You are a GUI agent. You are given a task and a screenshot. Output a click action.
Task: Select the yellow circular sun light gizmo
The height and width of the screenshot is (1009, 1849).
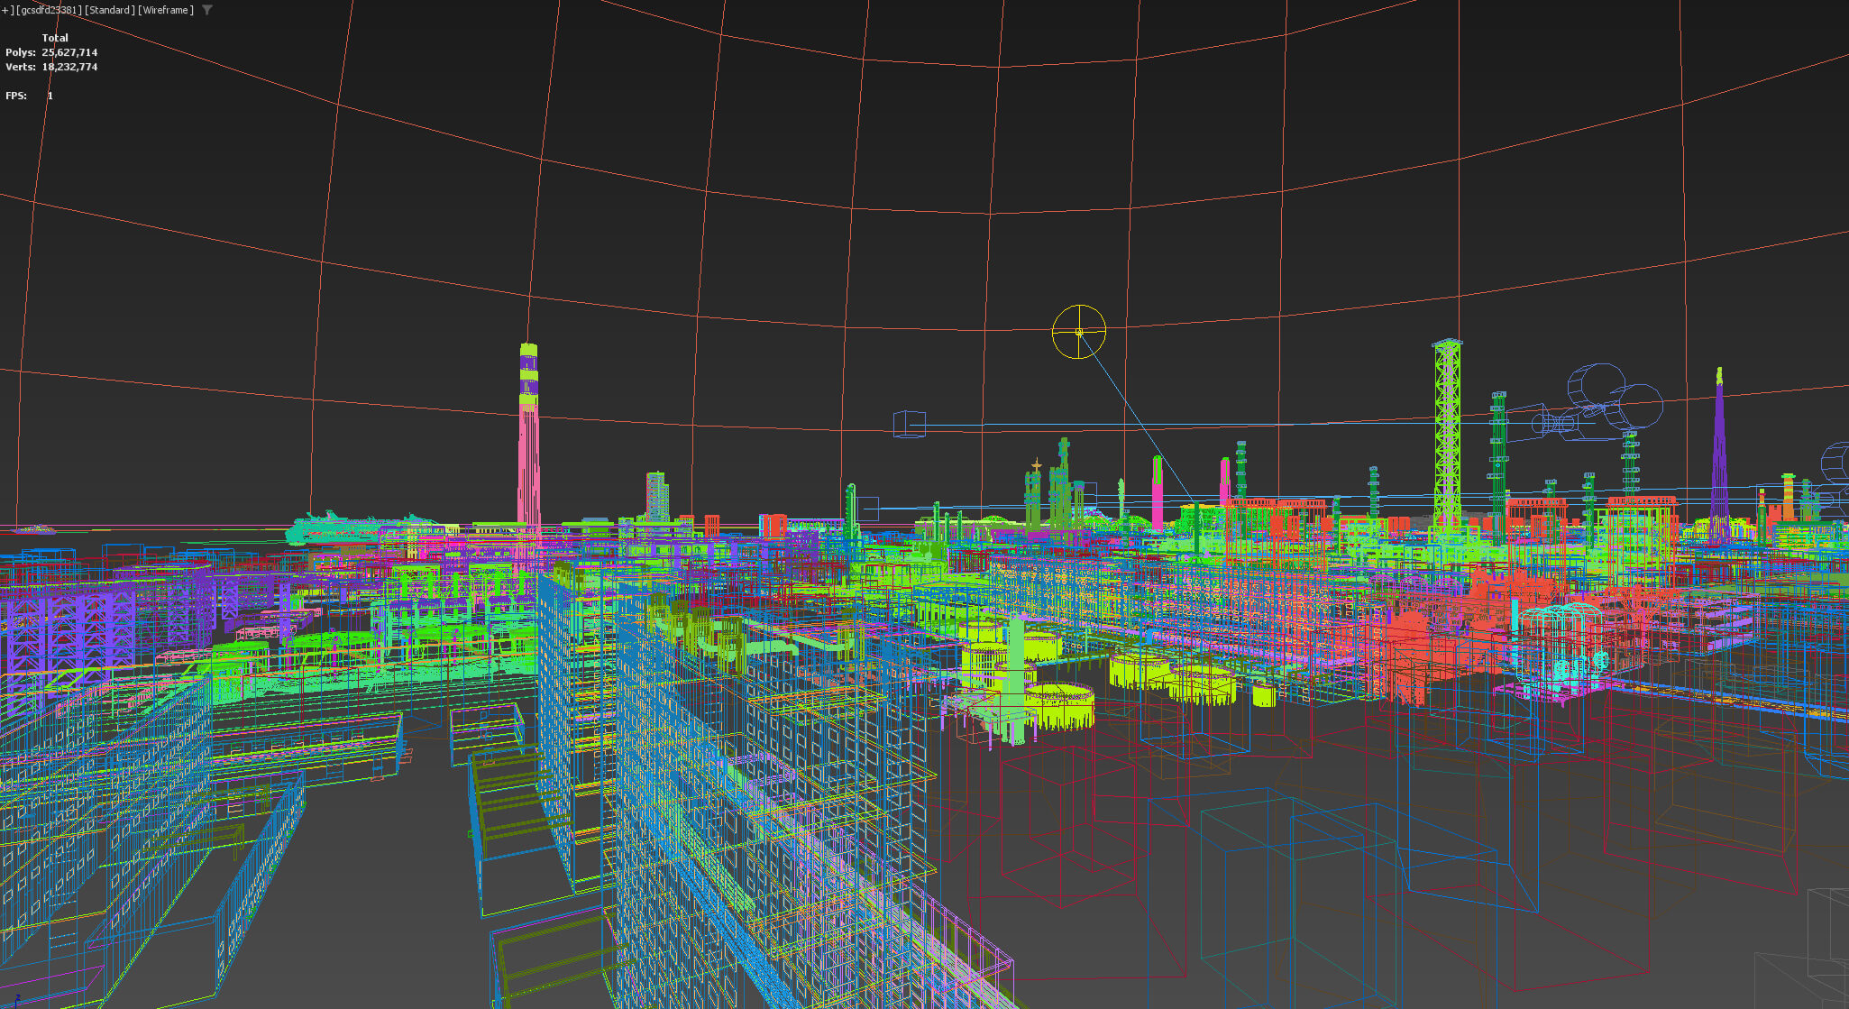[x=1079, y=332]
